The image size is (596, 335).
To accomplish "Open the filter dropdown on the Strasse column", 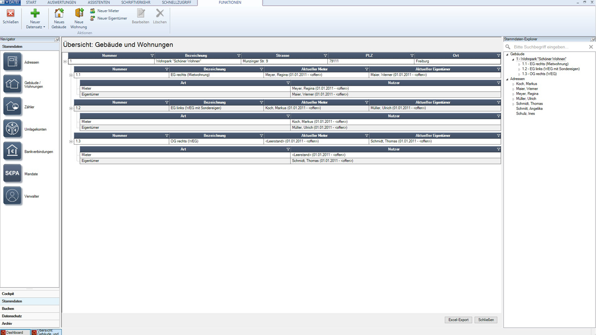I will (x=325, y=56).
